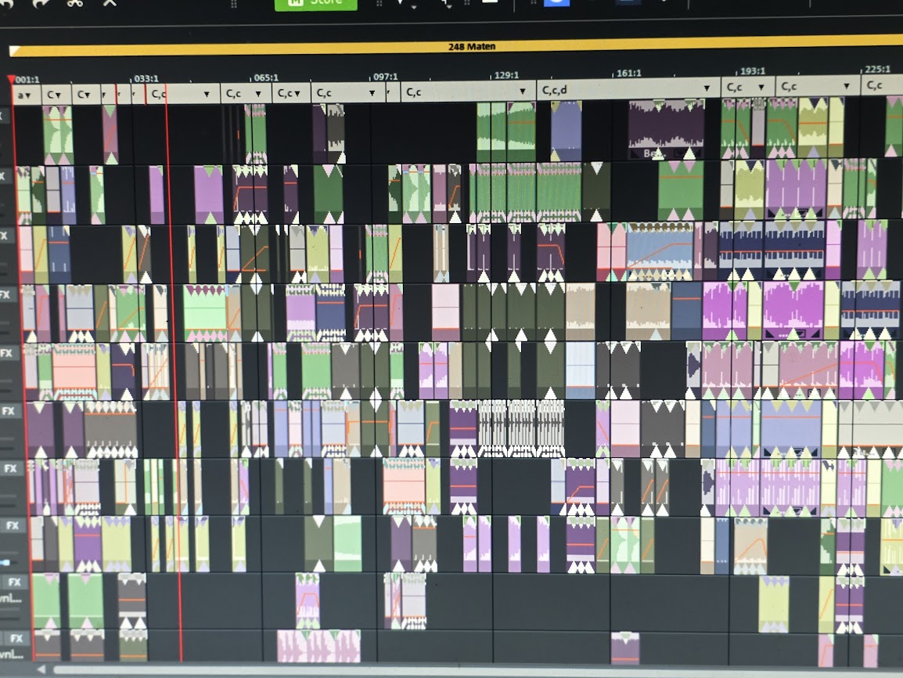
Task: Click the green Store button
Action: [315, 3]
